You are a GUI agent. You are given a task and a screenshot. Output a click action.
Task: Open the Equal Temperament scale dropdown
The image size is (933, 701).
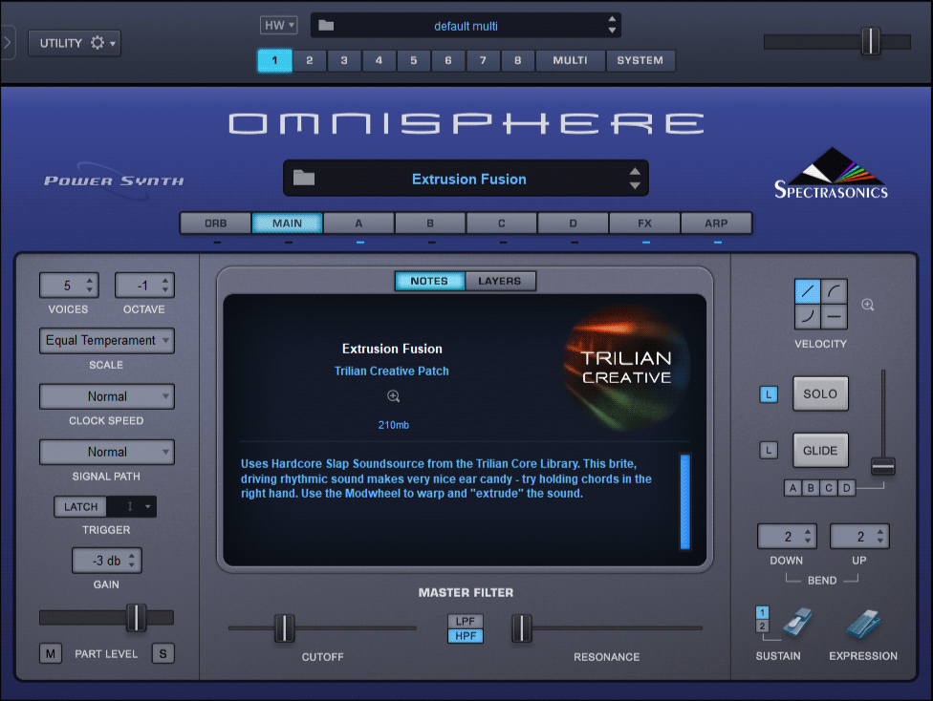[106, 340]
